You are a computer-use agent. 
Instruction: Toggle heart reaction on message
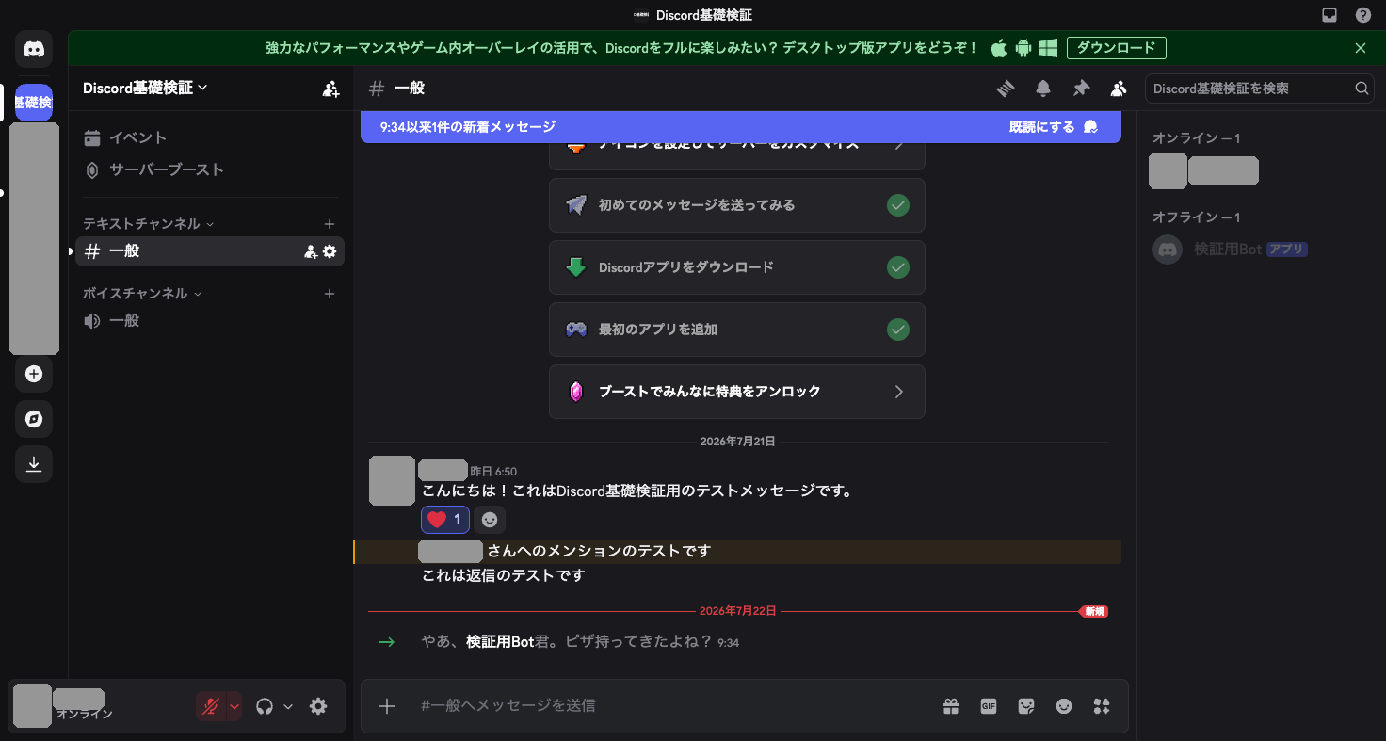click(x=444, y=519)
